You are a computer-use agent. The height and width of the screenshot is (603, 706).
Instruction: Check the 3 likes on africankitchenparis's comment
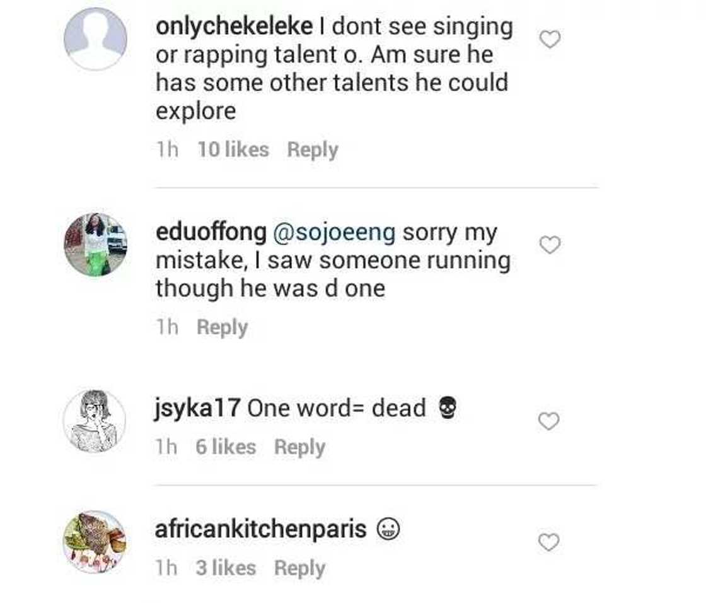(225, 568)
